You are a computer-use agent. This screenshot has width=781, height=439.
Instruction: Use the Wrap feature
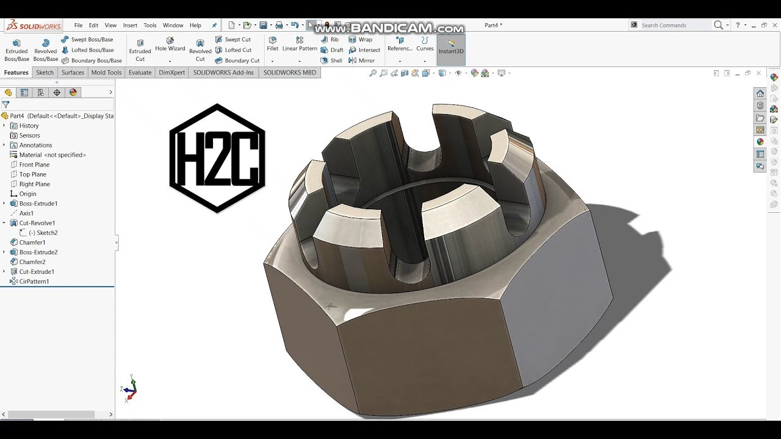point(360,40)
